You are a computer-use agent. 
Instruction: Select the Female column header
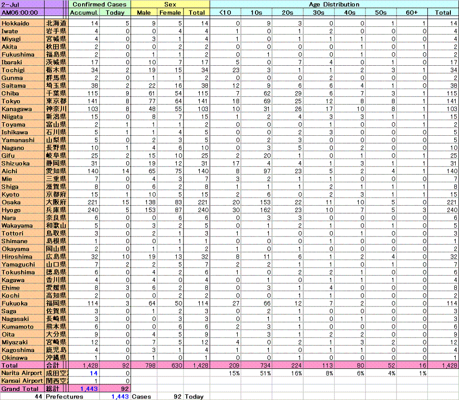[170, 12]
